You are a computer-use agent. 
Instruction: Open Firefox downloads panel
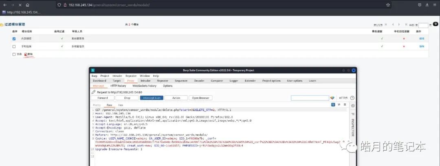[427, 5]
